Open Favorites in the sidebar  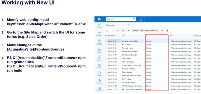pyautogui.click(x=99, y=26)
